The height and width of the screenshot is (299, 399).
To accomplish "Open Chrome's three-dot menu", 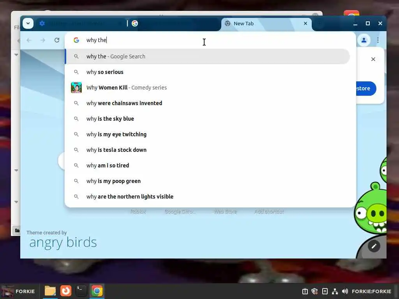I will click(x=378, y=40).
